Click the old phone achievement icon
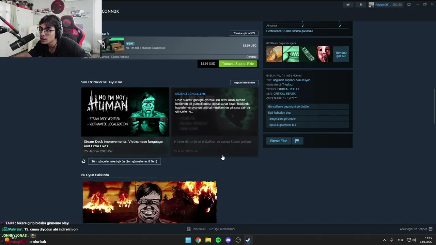Viewport: 436px width, 245px height. [x=308, y=54]
